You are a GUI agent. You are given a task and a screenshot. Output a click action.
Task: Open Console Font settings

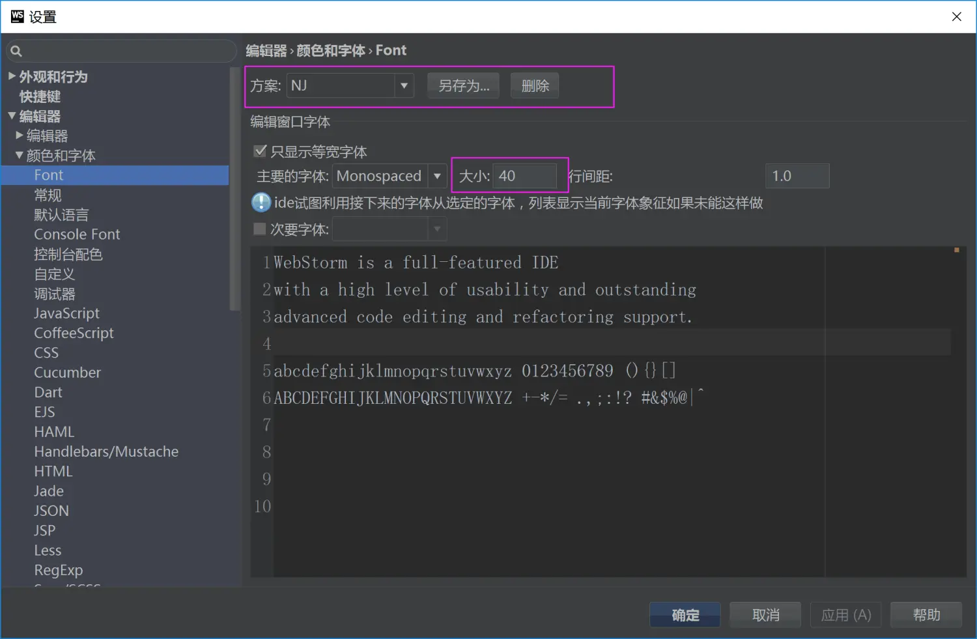(77, 234)
